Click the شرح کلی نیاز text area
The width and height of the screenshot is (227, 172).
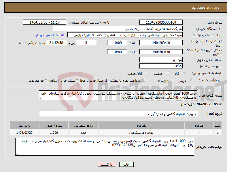(118, 95)
